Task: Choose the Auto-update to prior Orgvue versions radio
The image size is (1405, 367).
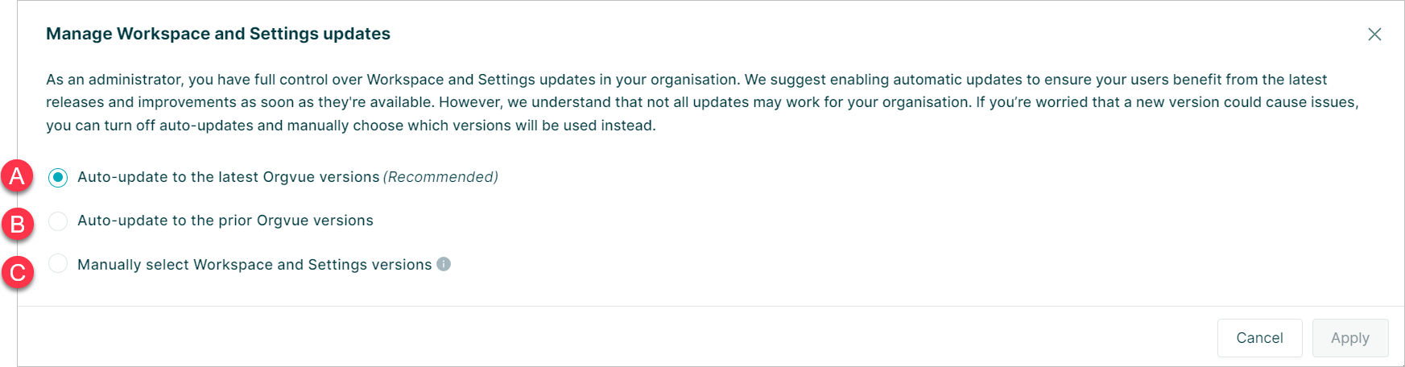Action: [58, 221]
